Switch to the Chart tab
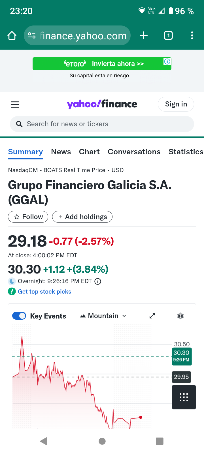 point(89,152)
